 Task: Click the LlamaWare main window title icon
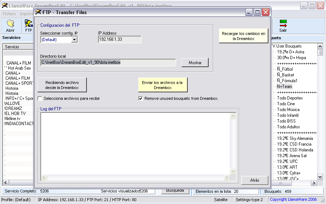point(5,5)
